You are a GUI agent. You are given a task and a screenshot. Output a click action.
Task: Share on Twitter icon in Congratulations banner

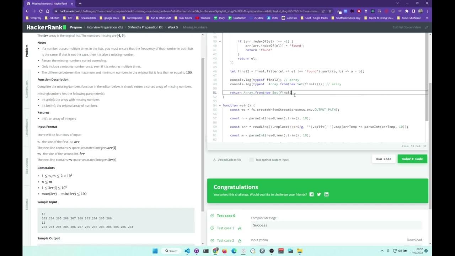(x=319, y=194)
